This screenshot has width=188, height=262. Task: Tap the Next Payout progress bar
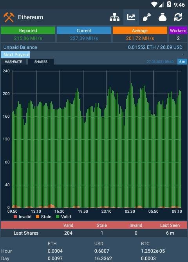coord(15,55)
